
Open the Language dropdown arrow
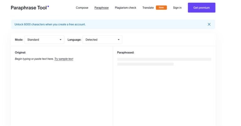[x=119, y=40]
